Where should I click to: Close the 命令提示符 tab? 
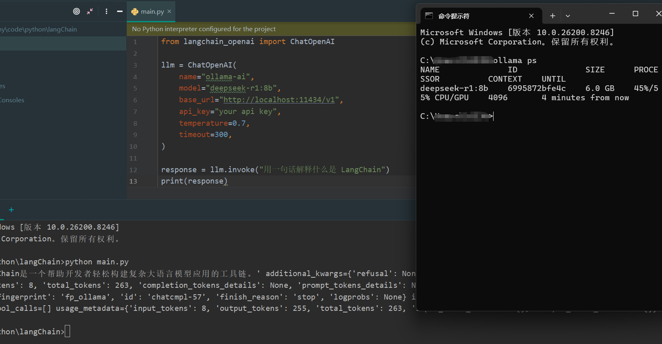coord(531,16)
